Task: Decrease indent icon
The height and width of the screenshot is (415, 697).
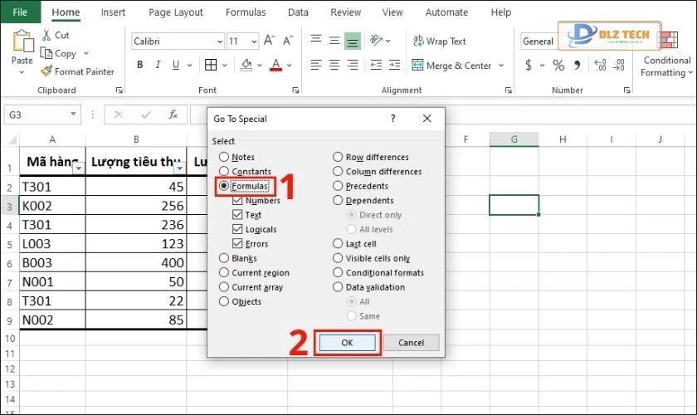Action: pyautogui.click(x=376, y=66)
